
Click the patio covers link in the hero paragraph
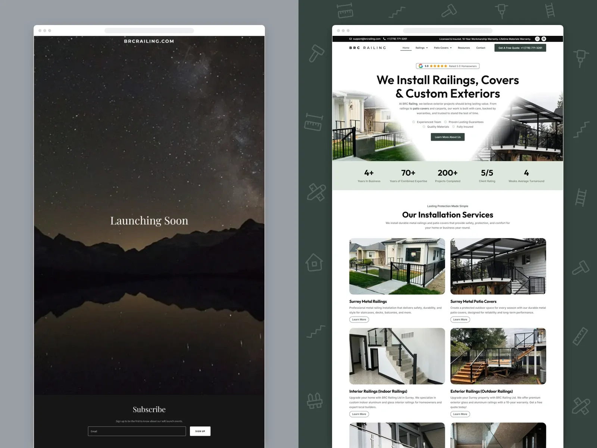click(421, 109)
